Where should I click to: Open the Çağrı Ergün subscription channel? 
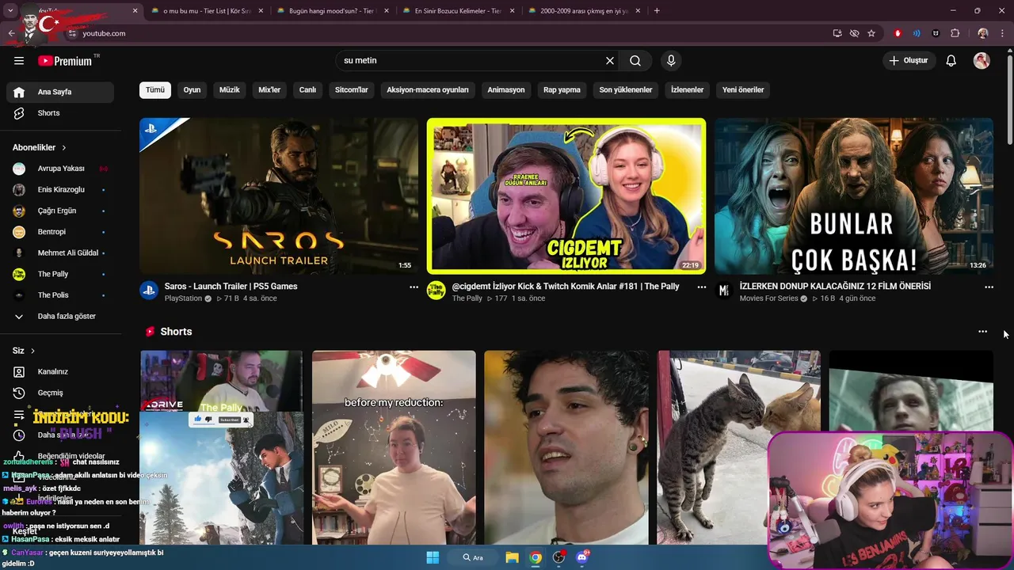[60, 211]
